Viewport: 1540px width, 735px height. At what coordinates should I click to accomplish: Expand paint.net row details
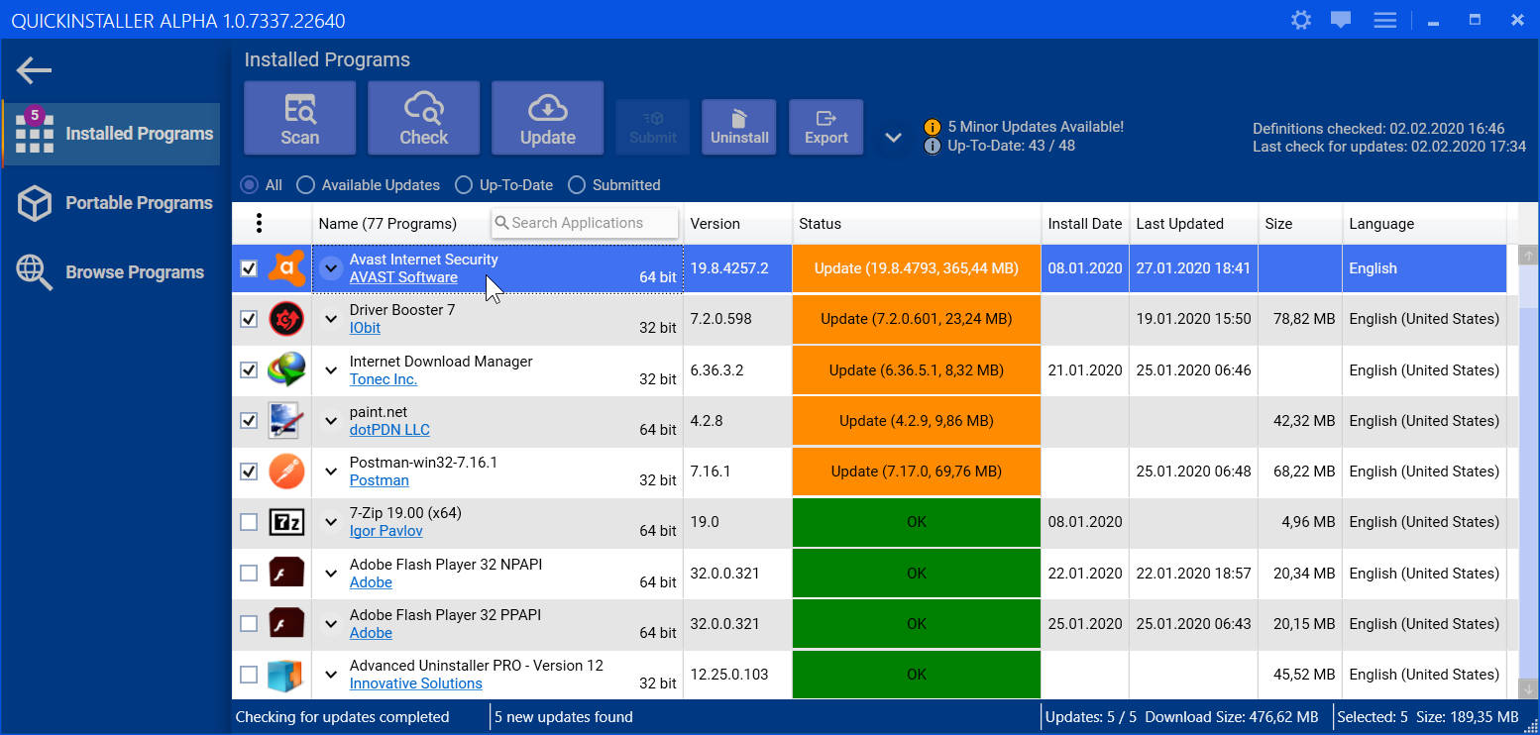pyautogui.click(x=331, y=421)
